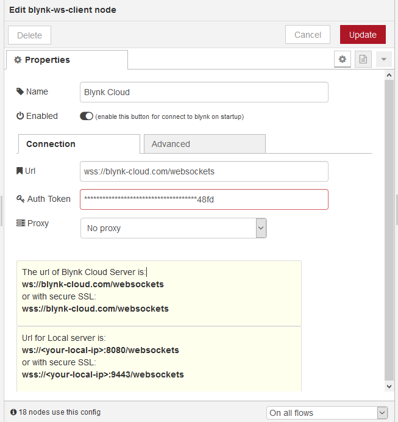Click 'ws://<your-local-ip>:8080/websockets' text
The height and width of the screenshot is (422, 398).
click(101, 350)
